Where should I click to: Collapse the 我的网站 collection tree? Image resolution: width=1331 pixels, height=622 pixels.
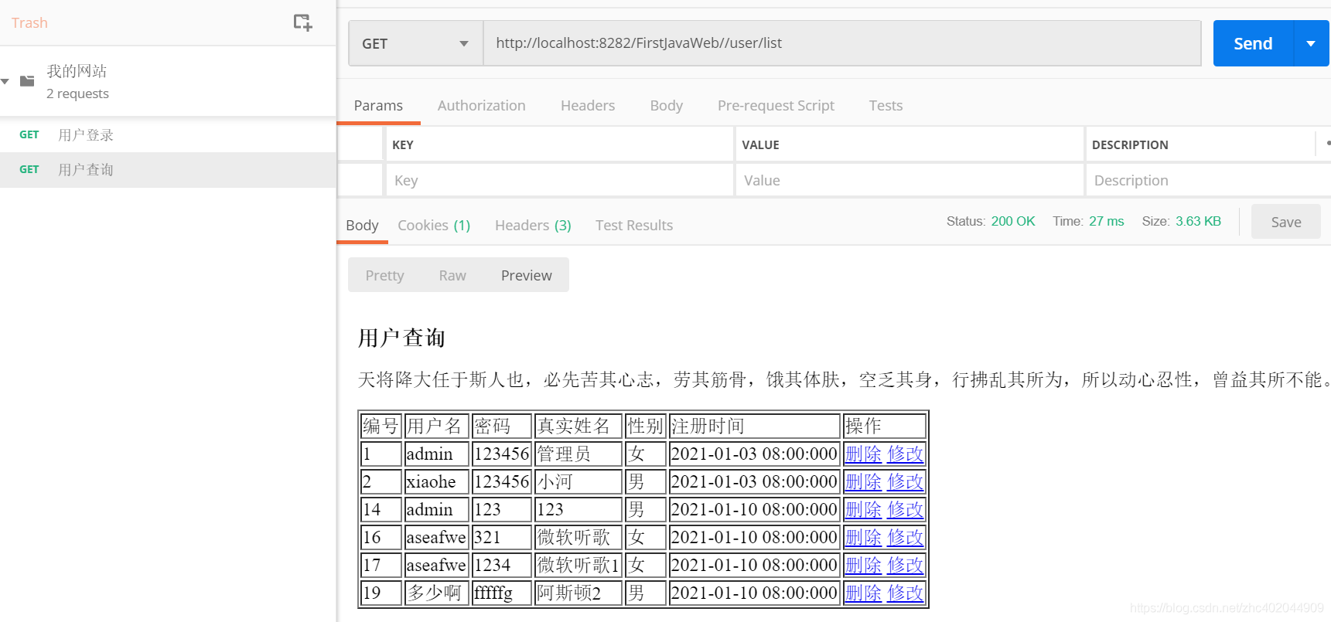tap(5, 81)
